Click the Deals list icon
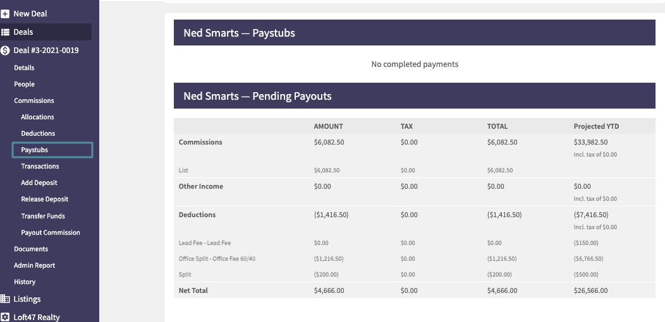 tap(5, 32)
